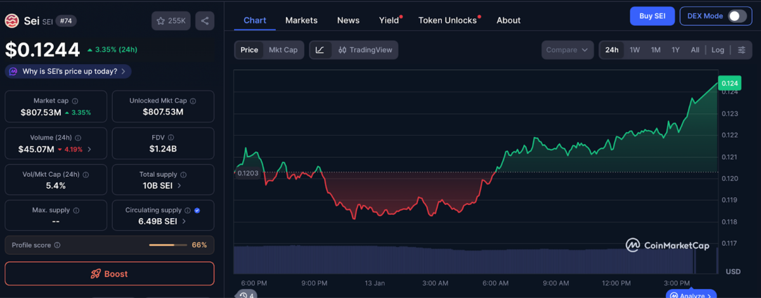Viewport: 761px width, 298px height.
Task: Click the Profile score progress bar
Action: [169, 245]
